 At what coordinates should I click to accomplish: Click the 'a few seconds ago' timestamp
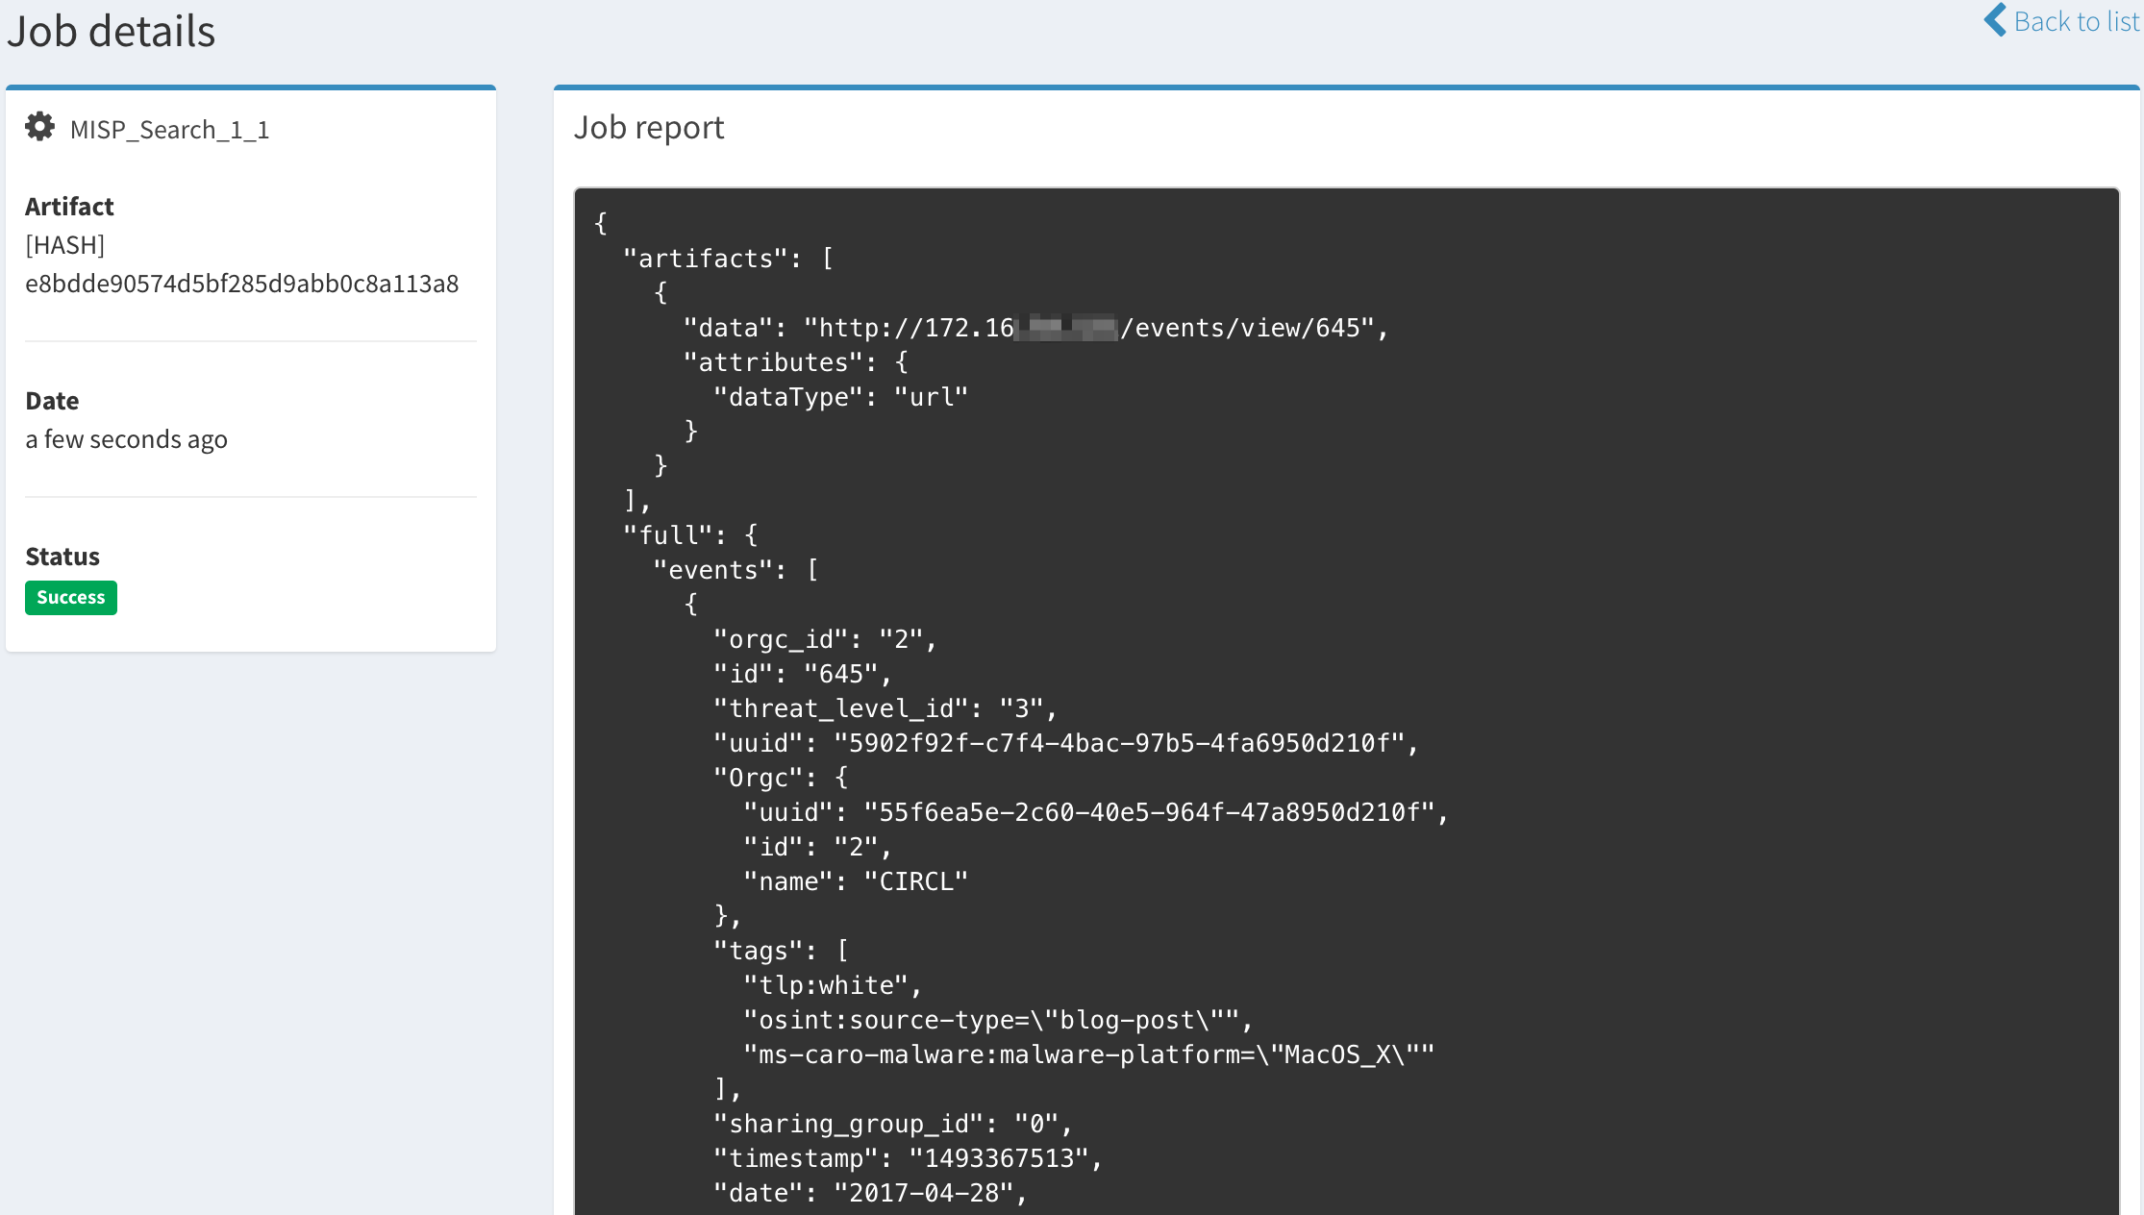(126, 439)
